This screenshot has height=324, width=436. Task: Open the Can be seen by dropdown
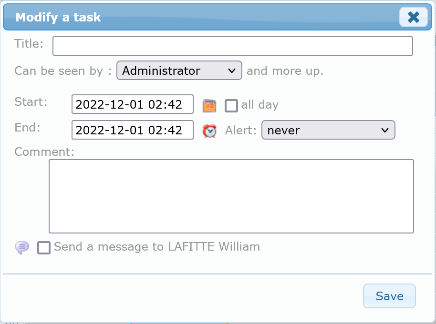[x=179, y=71]
